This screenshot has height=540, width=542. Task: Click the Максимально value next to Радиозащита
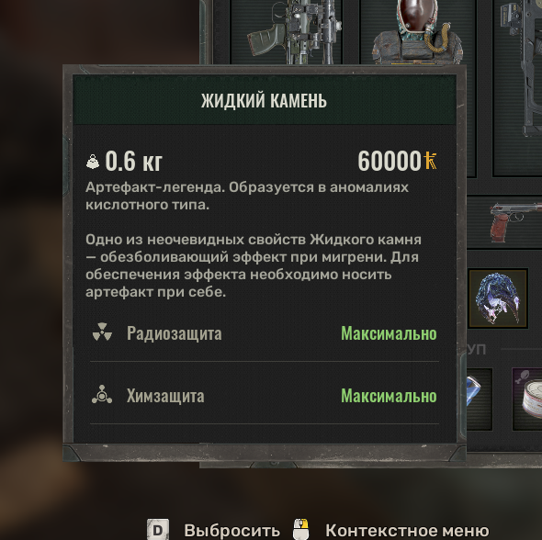pyautogui.click(x=389, y=333)
